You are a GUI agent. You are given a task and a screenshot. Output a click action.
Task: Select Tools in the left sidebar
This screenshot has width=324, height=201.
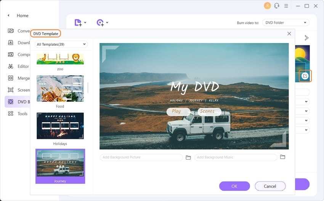click(22, 114)
